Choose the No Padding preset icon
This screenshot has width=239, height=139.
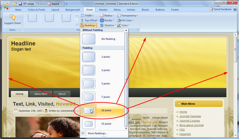[89, 39]
